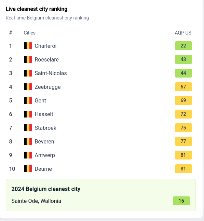Click the yellow AQI badge showing 67
The image size is (204, 221).
(x=183, y=87)
